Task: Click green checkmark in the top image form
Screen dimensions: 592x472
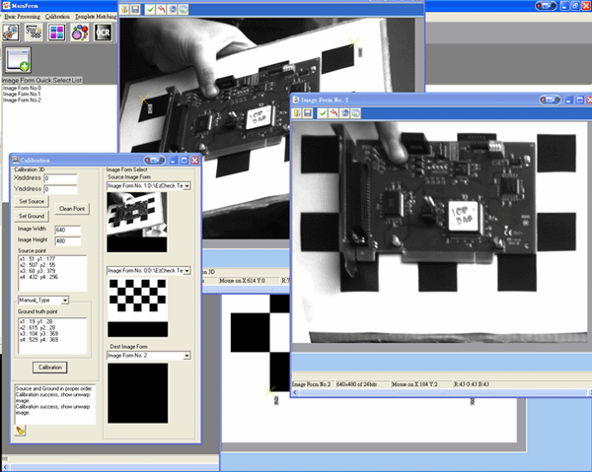Action: (150, 9)
